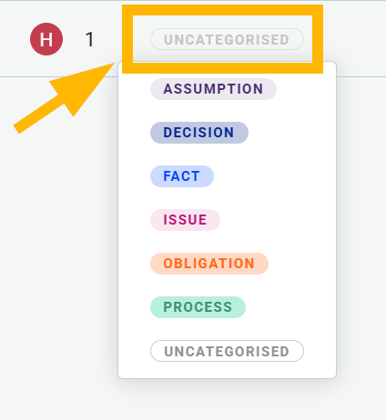Click the dark blue DECISION pill

click(199, 133)
